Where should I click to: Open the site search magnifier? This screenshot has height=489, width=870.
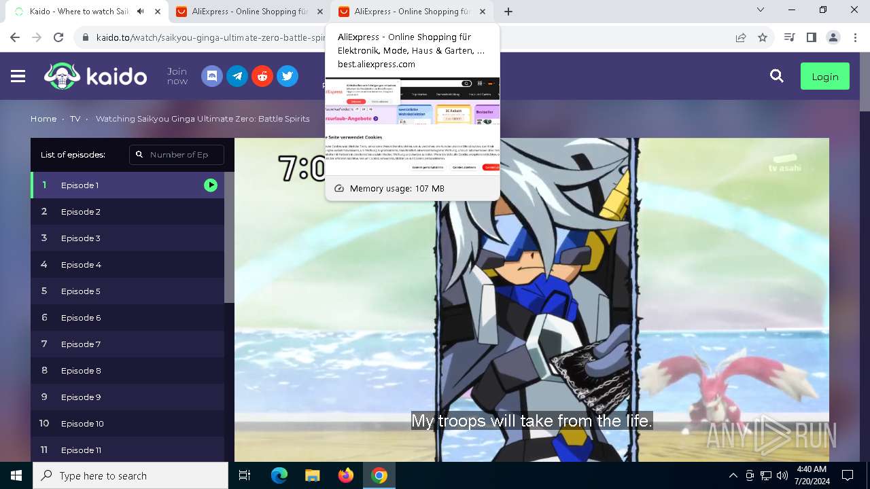pos(777,76)
